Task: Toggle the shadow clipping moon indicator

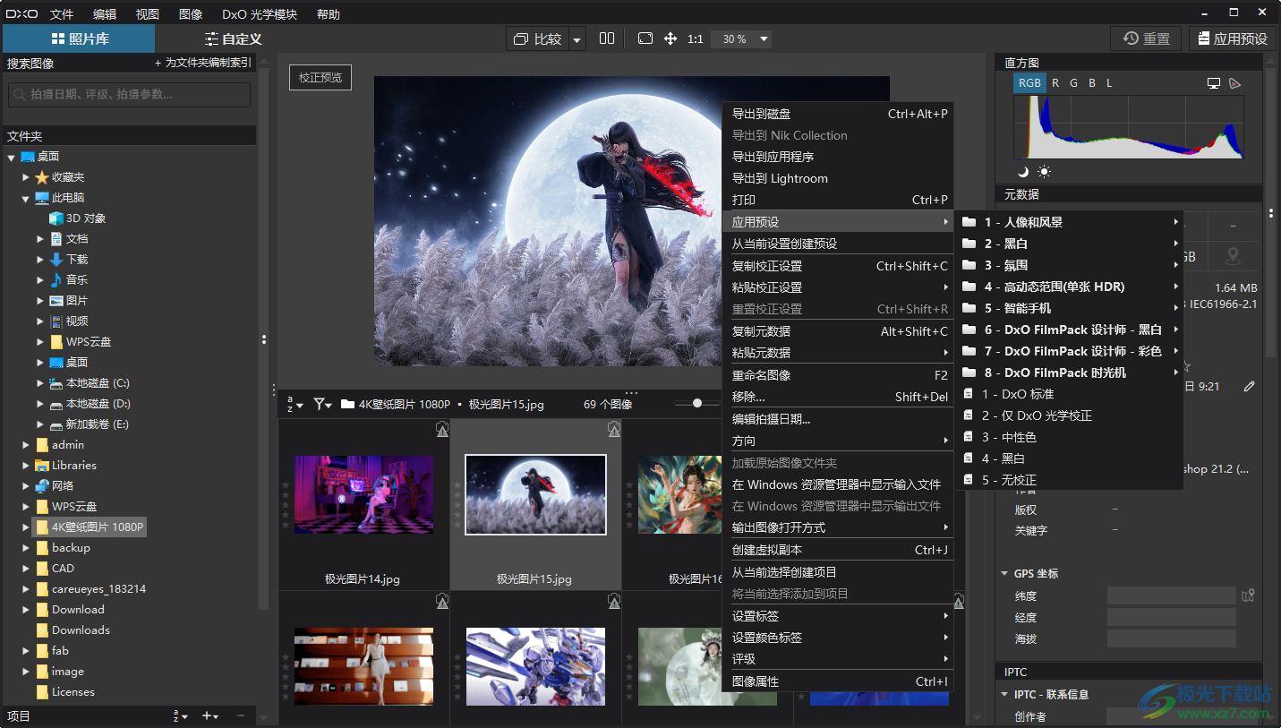Action: [1024, 171]
